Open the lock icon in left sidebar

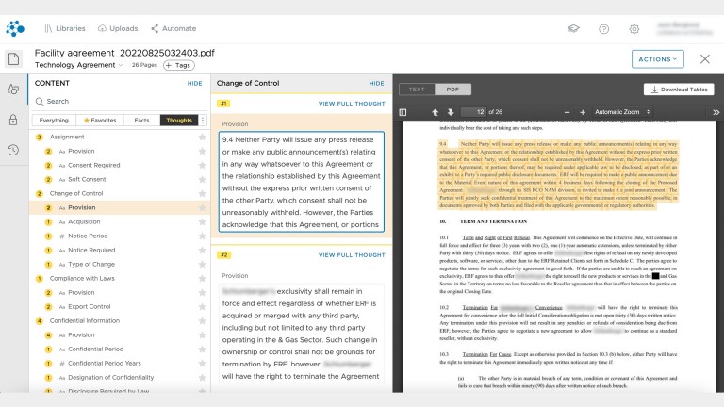(x=13, y=120)
